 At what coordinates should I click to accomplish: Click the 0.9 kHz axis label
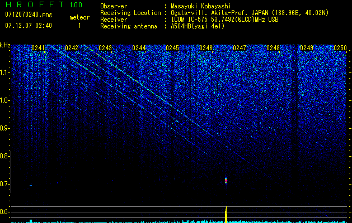pos(5,128)
